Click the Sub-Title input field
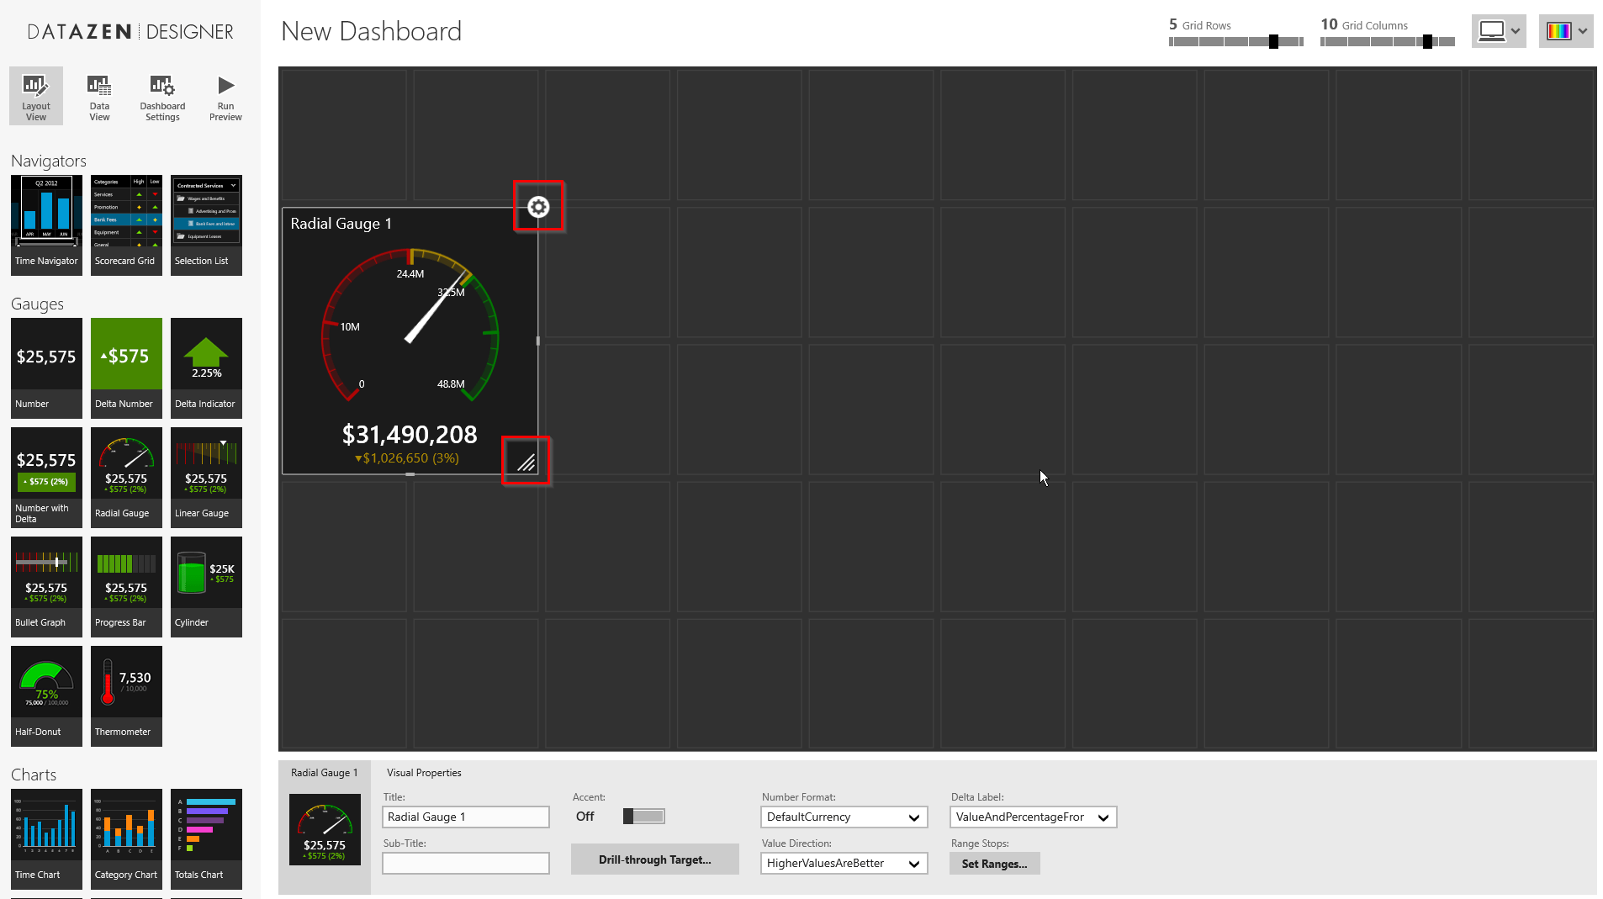 coord(466,864)
